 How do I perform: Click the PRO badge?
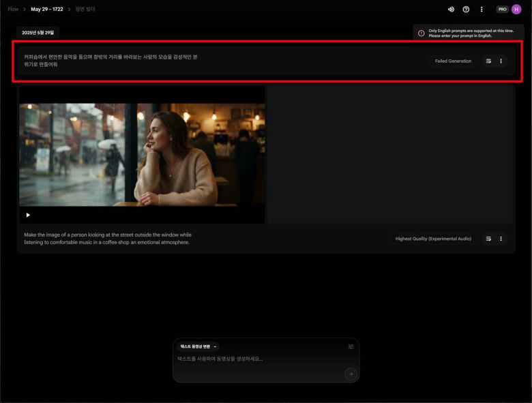[502, 10]
